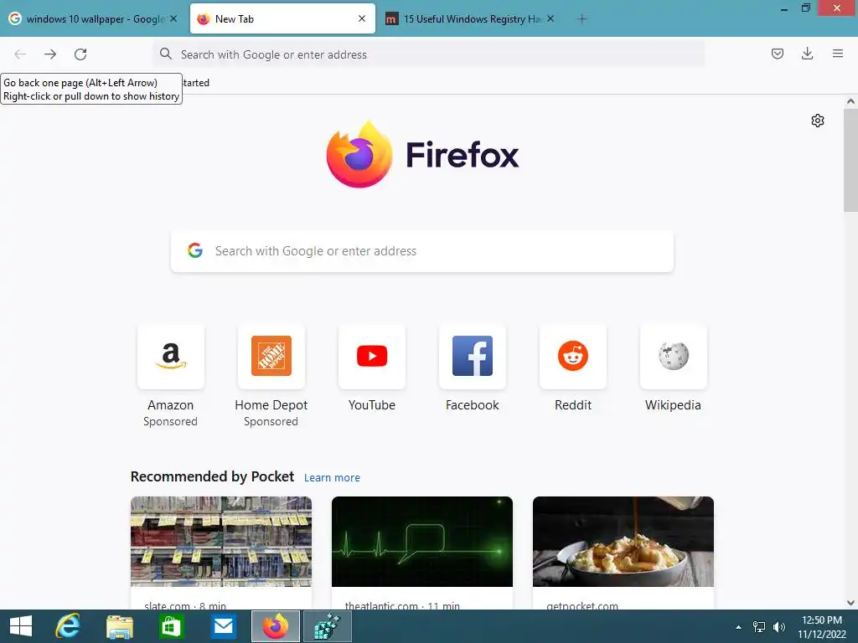Screen dimensions: 858x643
Task: Click the network tray icon
Action: coord(759,627)
